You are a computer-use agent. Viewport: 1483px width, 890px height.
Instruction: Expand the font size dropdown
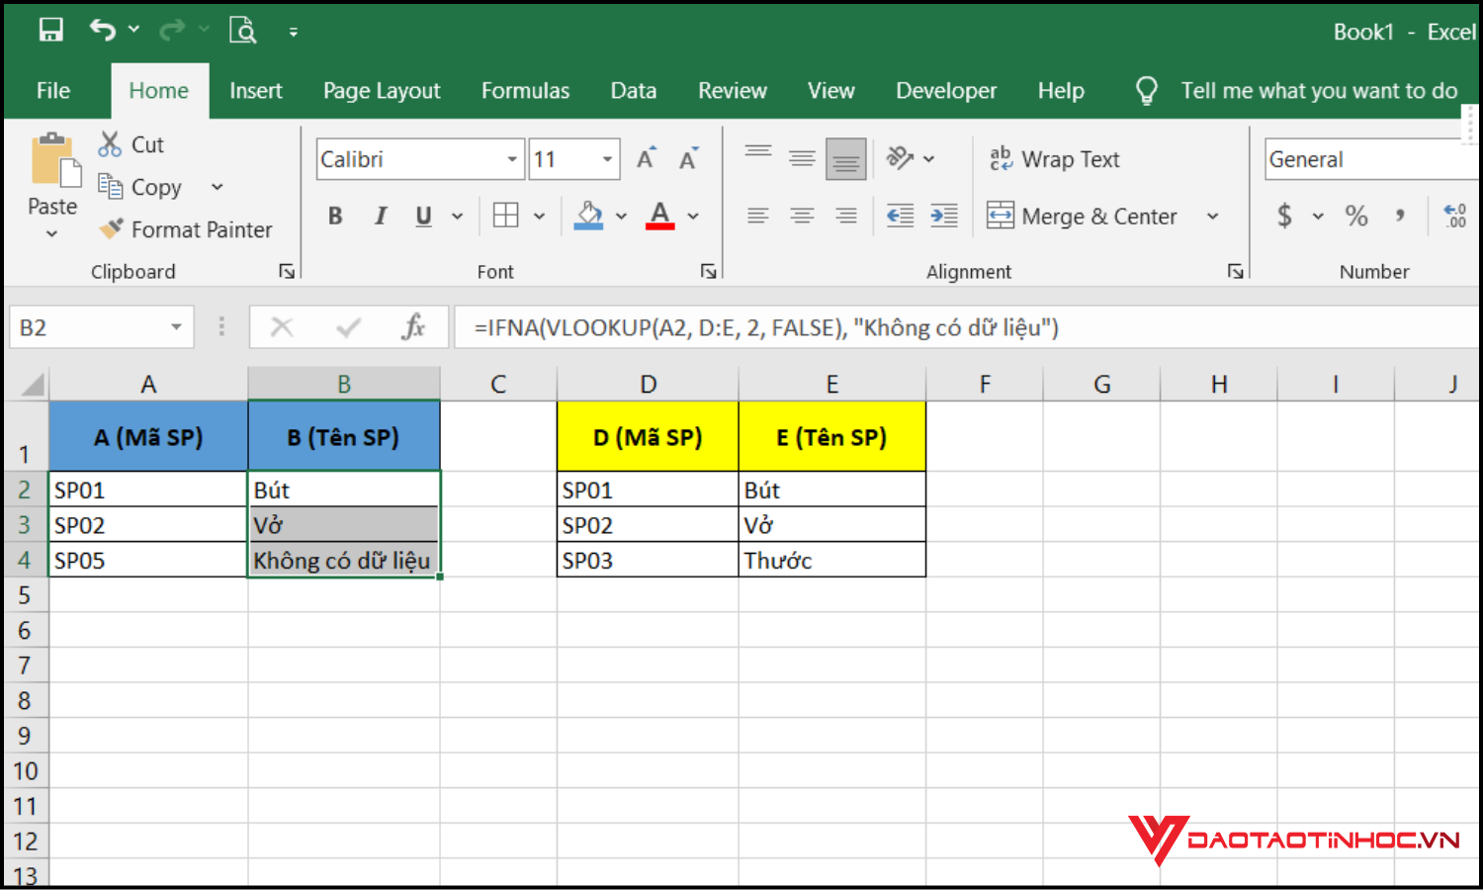[607, 159]
